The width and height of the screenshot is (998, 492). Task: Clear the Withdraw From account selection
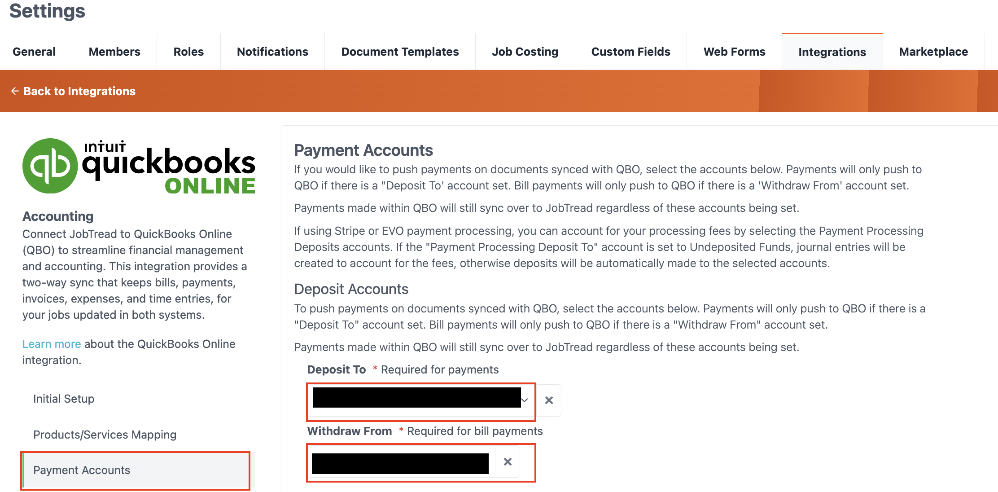508,461
